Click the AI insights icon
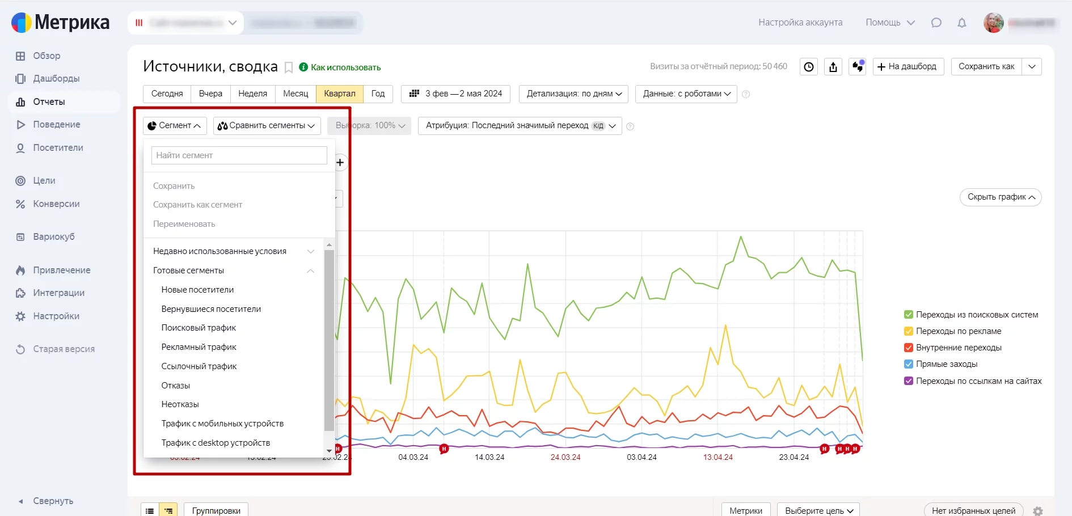 pos(857,67)
